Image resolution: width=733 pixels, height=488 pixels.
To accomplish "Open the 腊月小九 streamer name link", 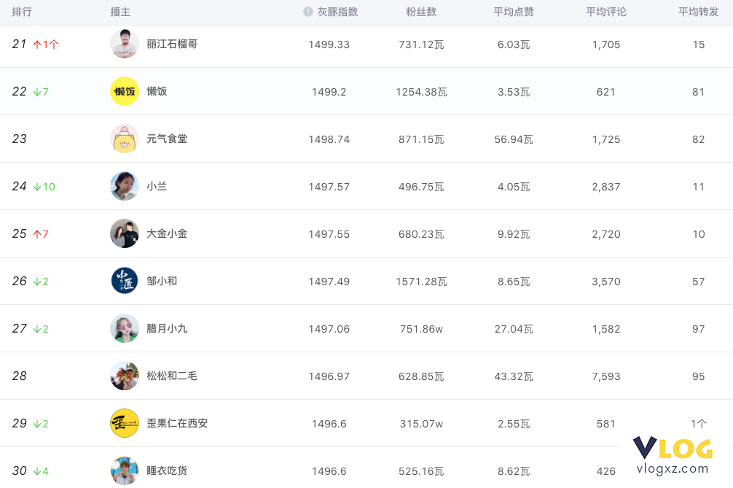I will point(167,328).
